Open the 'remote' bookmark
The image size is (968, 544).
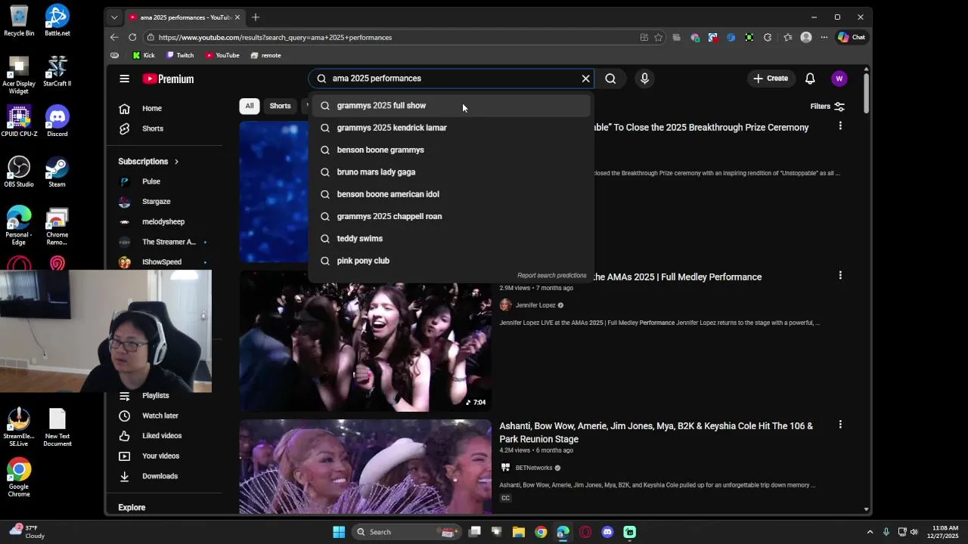pyautogui.click(x=265, y=55)
